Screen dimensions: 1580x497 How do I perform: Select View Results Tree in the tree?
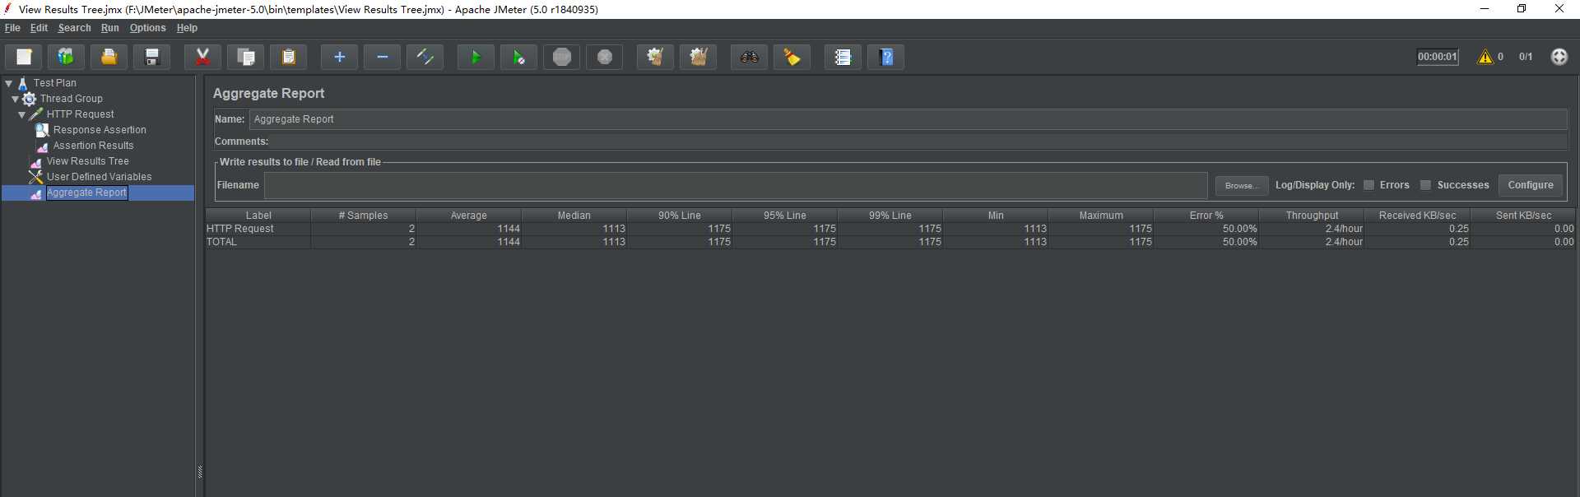pos(87,161)
